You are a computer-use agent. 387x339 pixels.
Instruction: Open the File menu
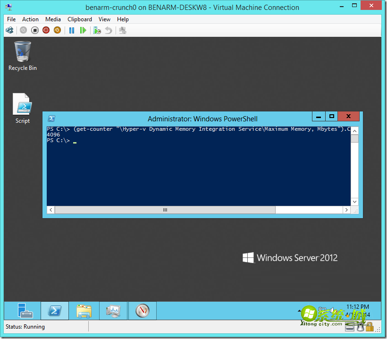[x=11, y=19]
